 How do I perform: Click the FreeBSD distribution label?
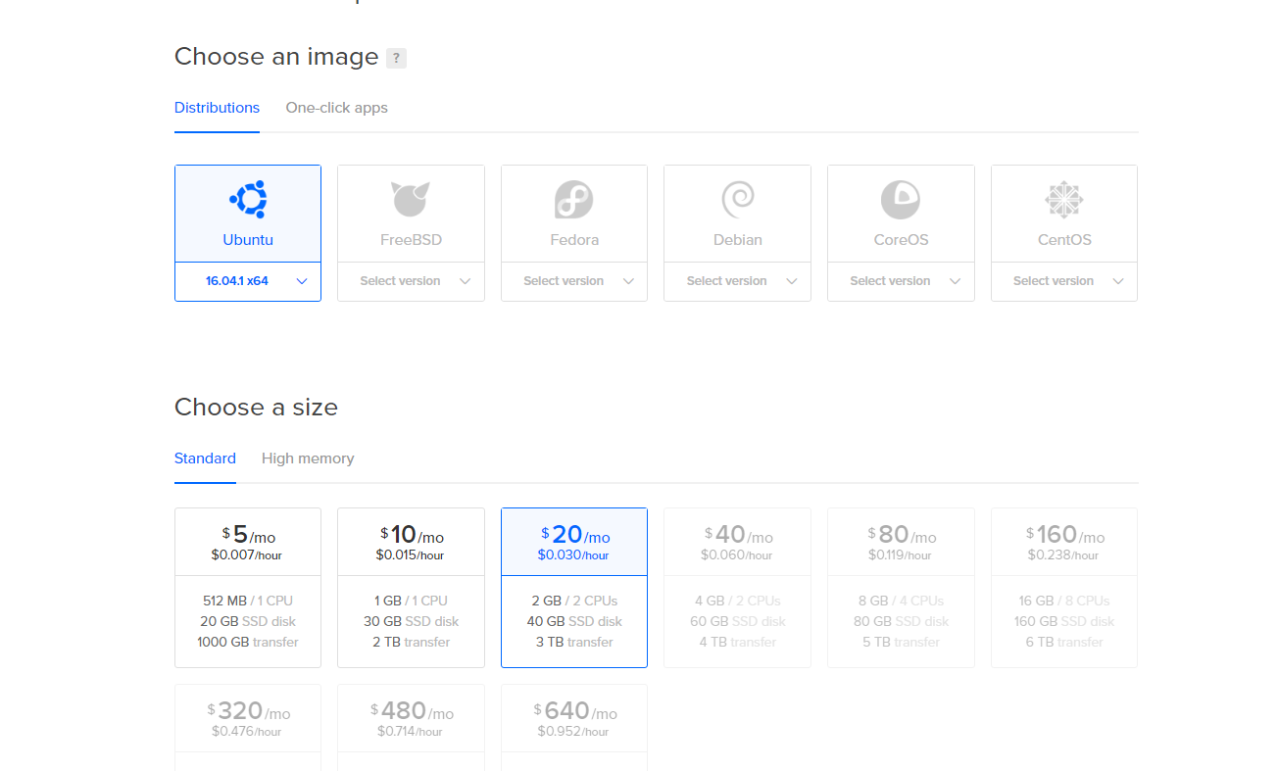(x=411, y=240)
